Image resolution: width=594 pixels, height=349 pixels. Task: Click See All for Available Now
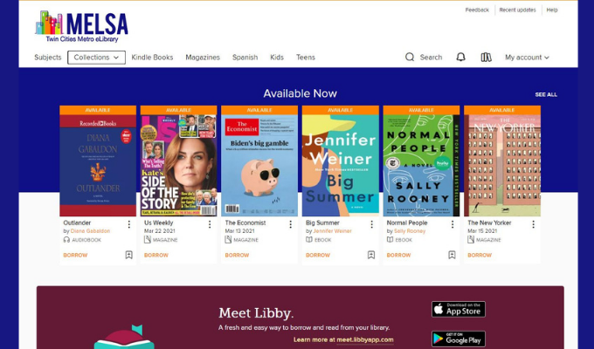[546, 94]
